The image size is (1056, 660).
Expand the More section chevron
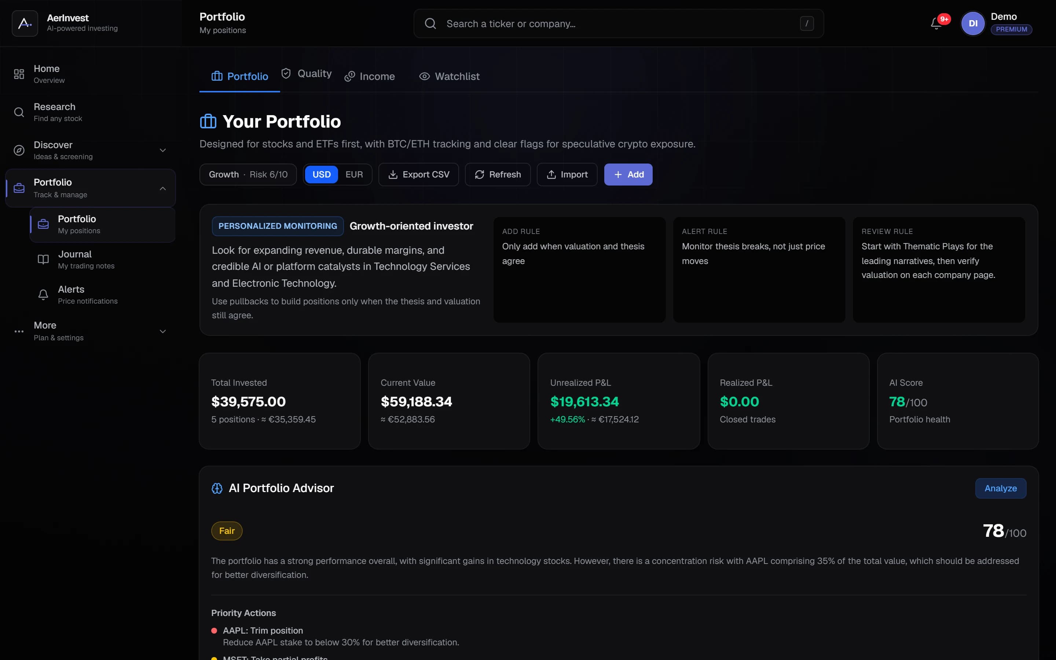point(163,331)
